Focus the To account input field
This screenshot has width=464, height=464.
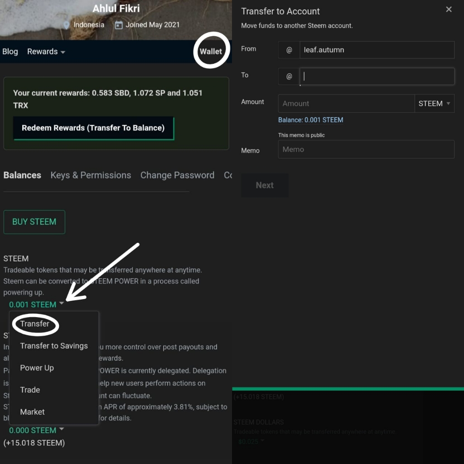[377, 76]
